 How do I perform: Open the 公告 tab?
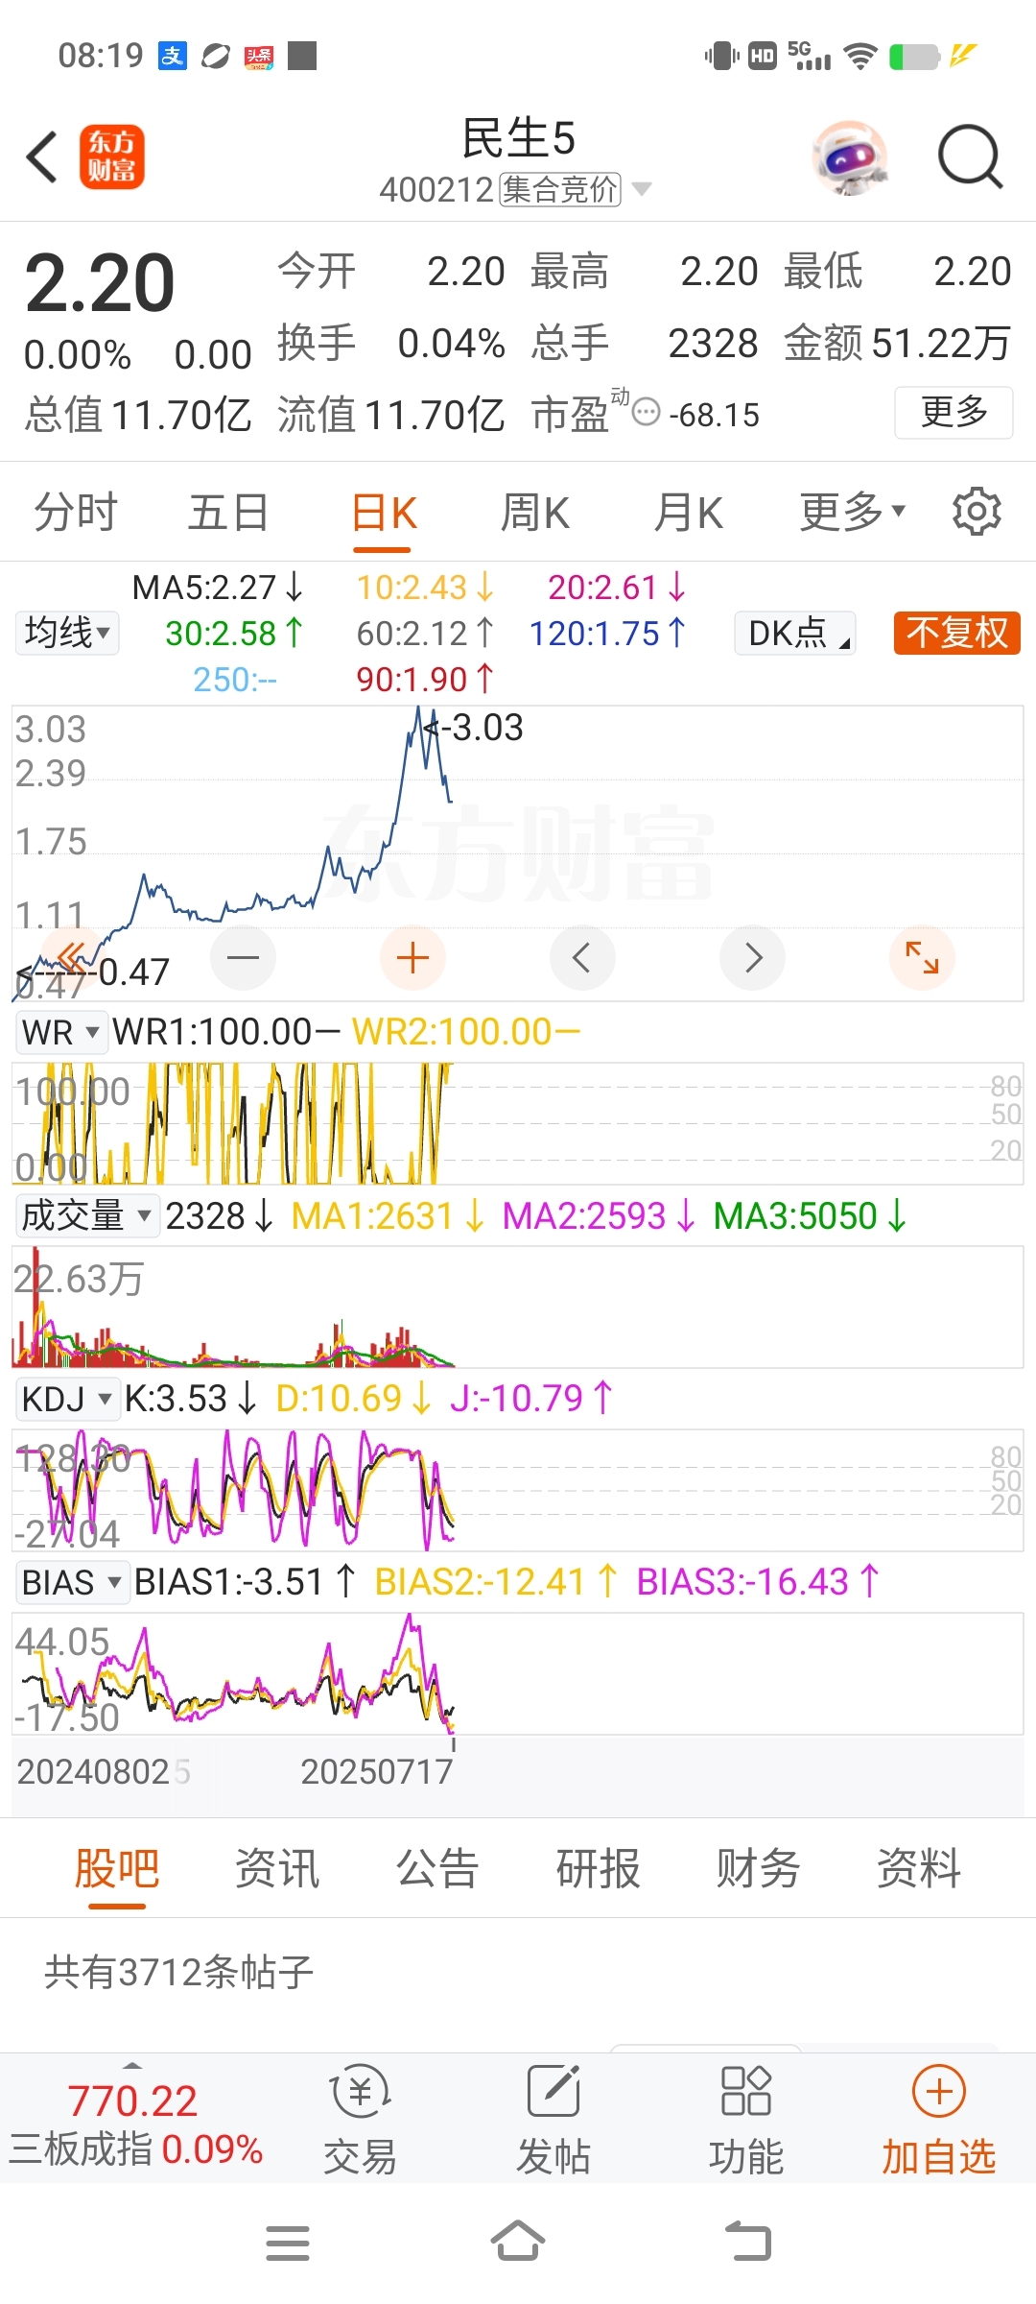click(437, 1868)
